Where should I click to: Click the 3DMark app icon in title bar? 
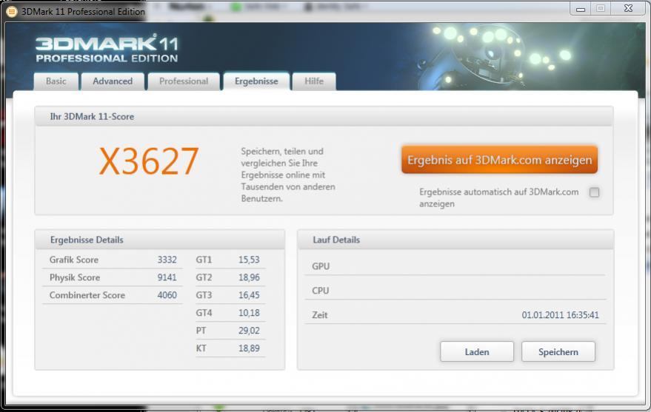(12, 12)
